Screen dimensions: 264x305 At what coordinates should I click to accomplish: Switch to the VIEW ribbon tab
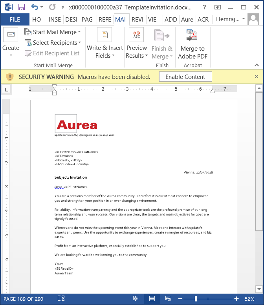click(152, 20)
